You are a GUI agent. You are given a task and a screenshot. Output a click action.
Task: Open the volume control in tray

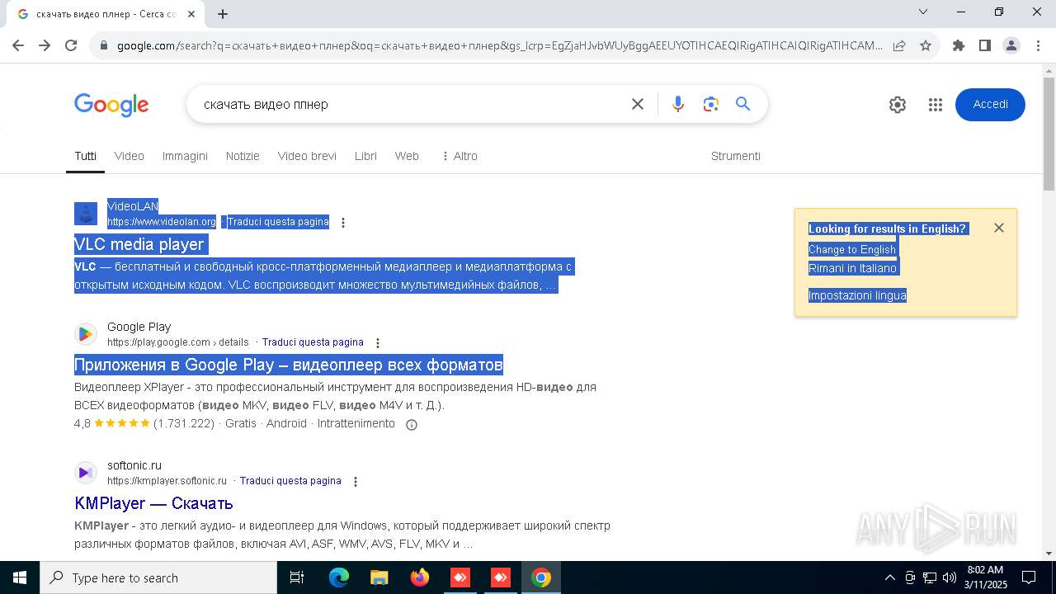[x=950, y=577]
